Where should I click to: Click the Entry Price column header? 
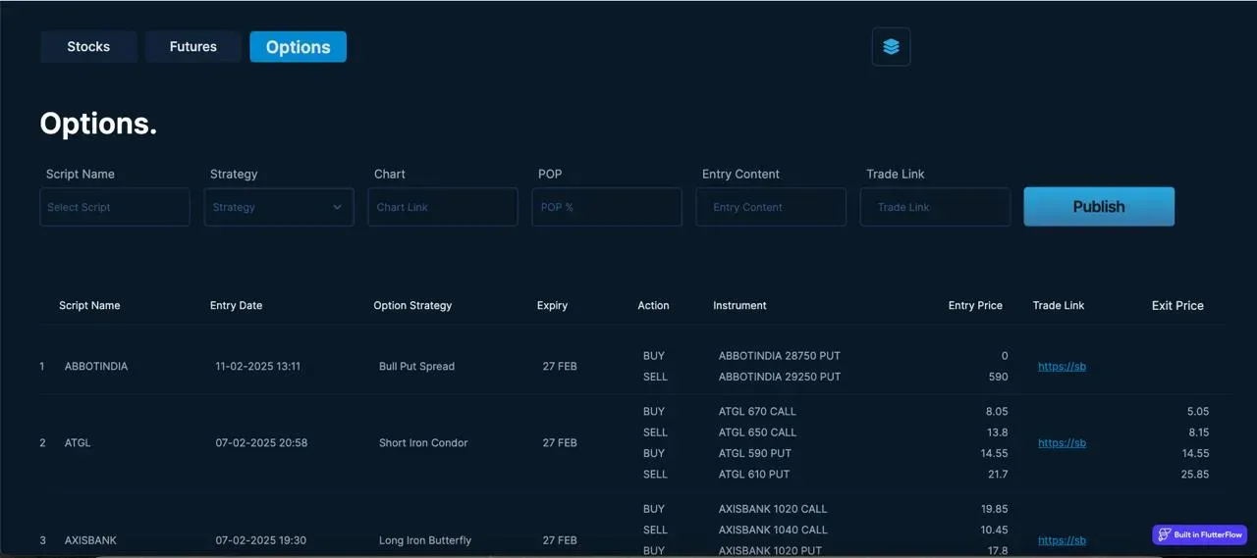975,305
